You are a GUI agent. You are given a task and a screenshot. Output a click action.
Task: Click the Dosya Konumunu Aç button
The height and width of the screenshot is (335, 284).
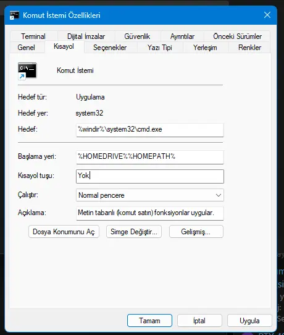[64, 232]
